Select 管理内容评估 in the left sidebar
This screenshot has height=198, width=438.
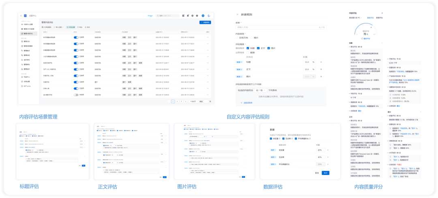[x=29, y=33]
